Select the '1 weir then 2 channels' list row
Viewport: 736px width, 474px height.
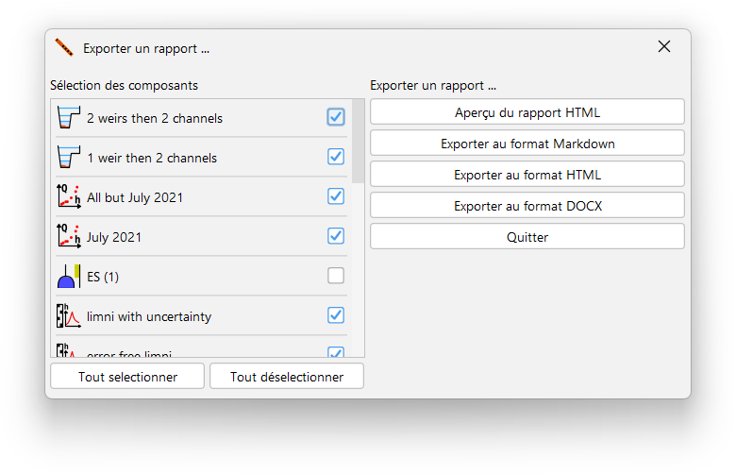(x=189, y=158)
